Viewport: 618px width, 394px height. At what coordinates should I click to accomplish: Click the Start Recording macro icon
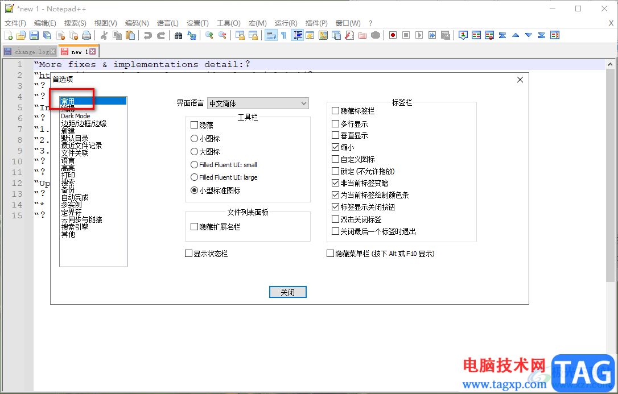393,35
